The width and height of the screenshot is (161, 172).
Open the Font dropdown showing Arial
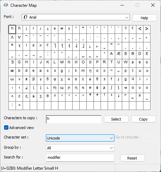click(x=76, y=17)
